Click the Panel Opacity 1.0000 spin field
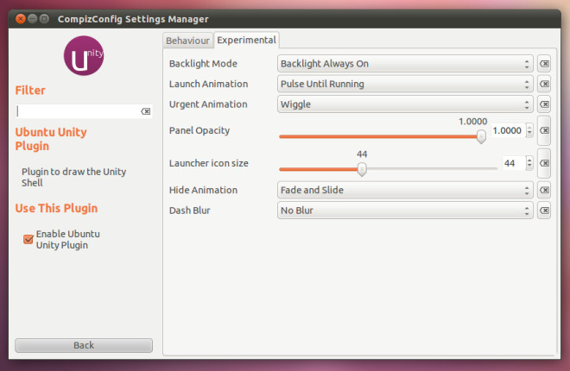The width and height of the screenshot is (570, 371). pos(508,130)
